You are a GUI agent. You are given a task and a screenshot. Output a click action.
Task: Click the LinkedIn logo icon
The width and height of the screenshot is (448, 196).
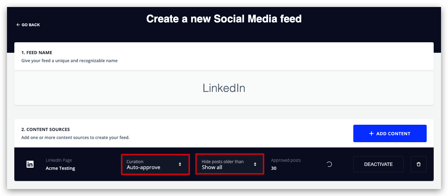point(30,164)
